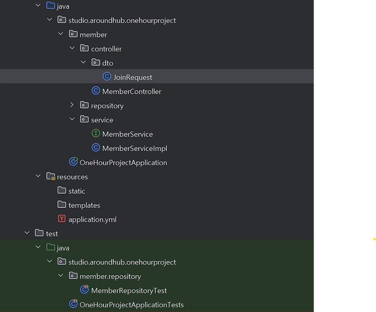Collapse the test java folder chevron

tap(38, 247)
